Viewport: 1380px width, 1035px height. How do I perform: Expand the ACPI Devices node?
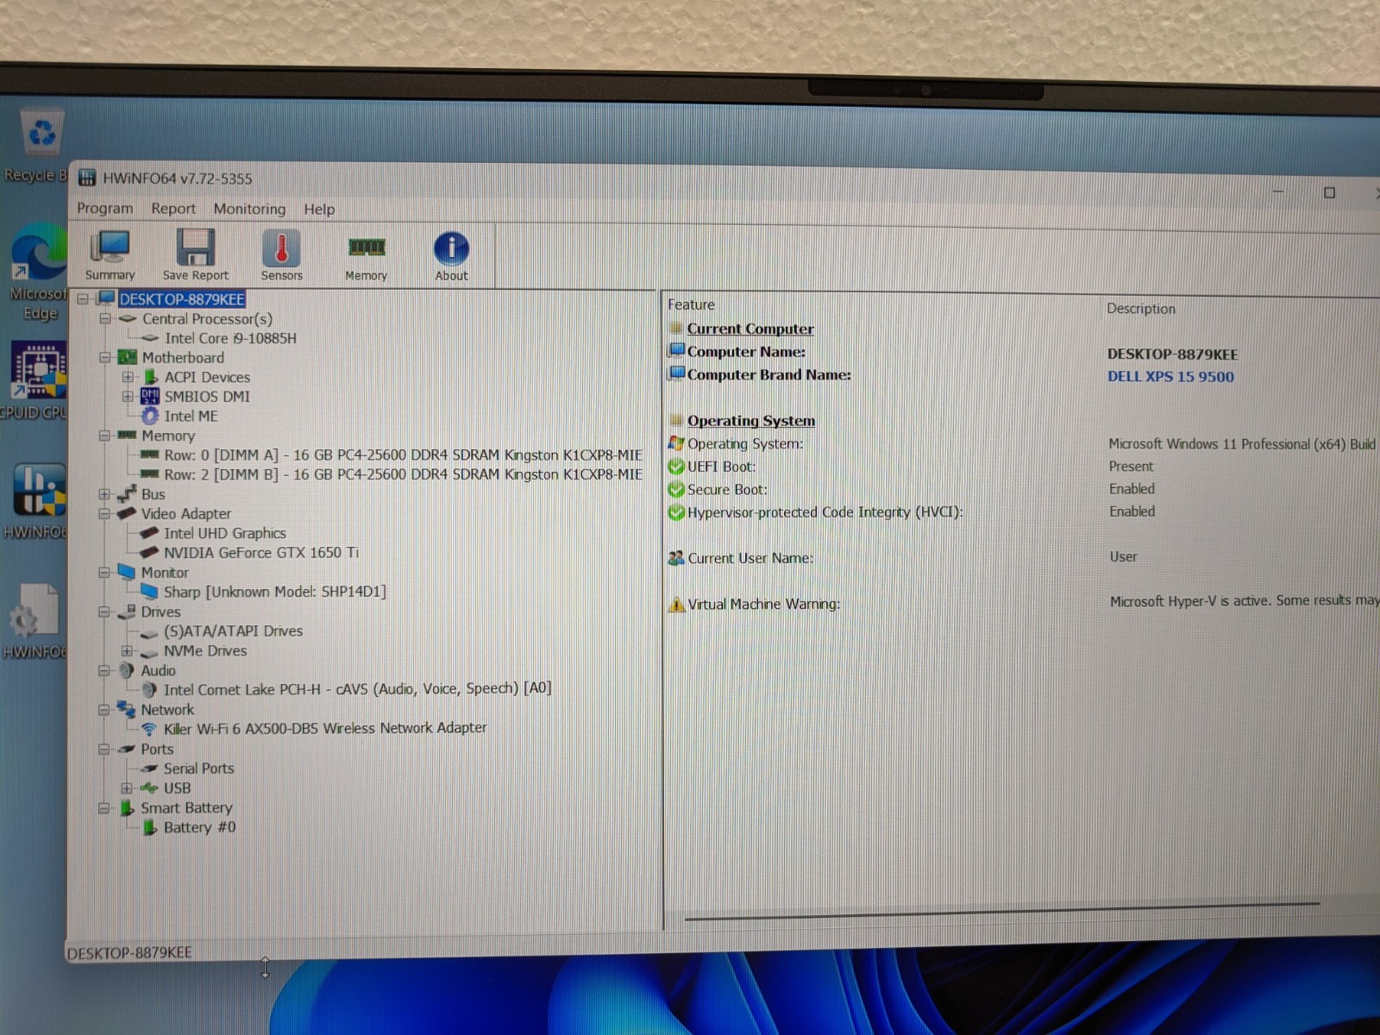point(128,377)
